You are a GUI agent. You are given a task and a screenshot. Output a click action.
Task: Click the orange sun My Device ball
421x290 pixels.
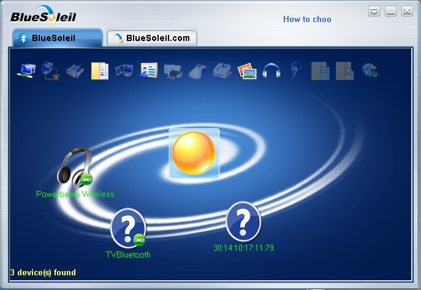[x=194, y=153]
